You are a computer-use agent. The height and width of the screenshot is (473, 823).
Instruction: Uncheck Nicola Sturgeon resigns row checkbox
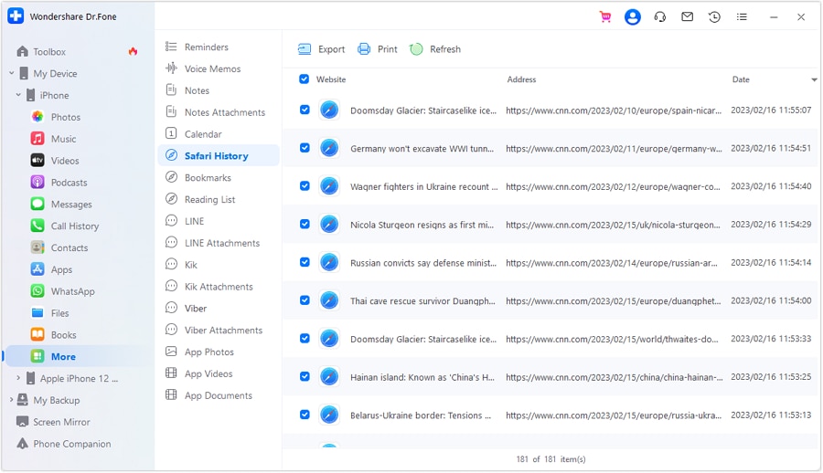pos(305,225)
